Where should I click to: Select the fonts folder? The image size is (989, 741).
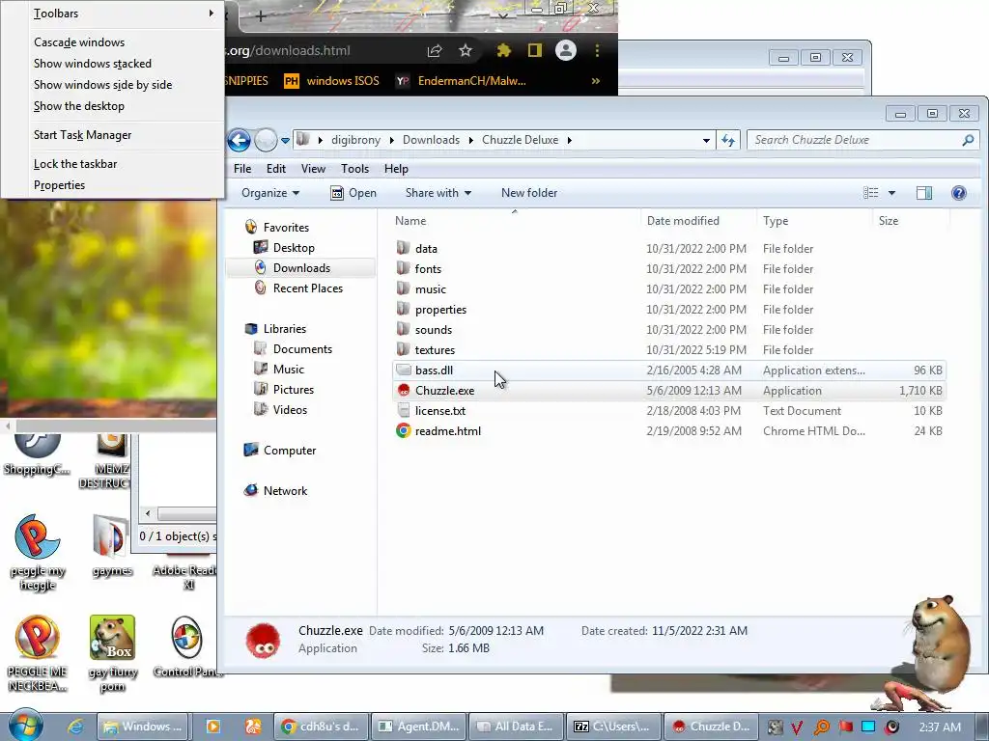(428, 269)
